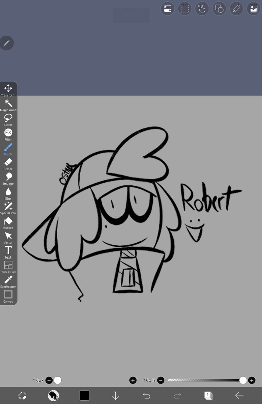Select the Bucket fill tool
The image size is (262, 404).
tap(8, 223)
